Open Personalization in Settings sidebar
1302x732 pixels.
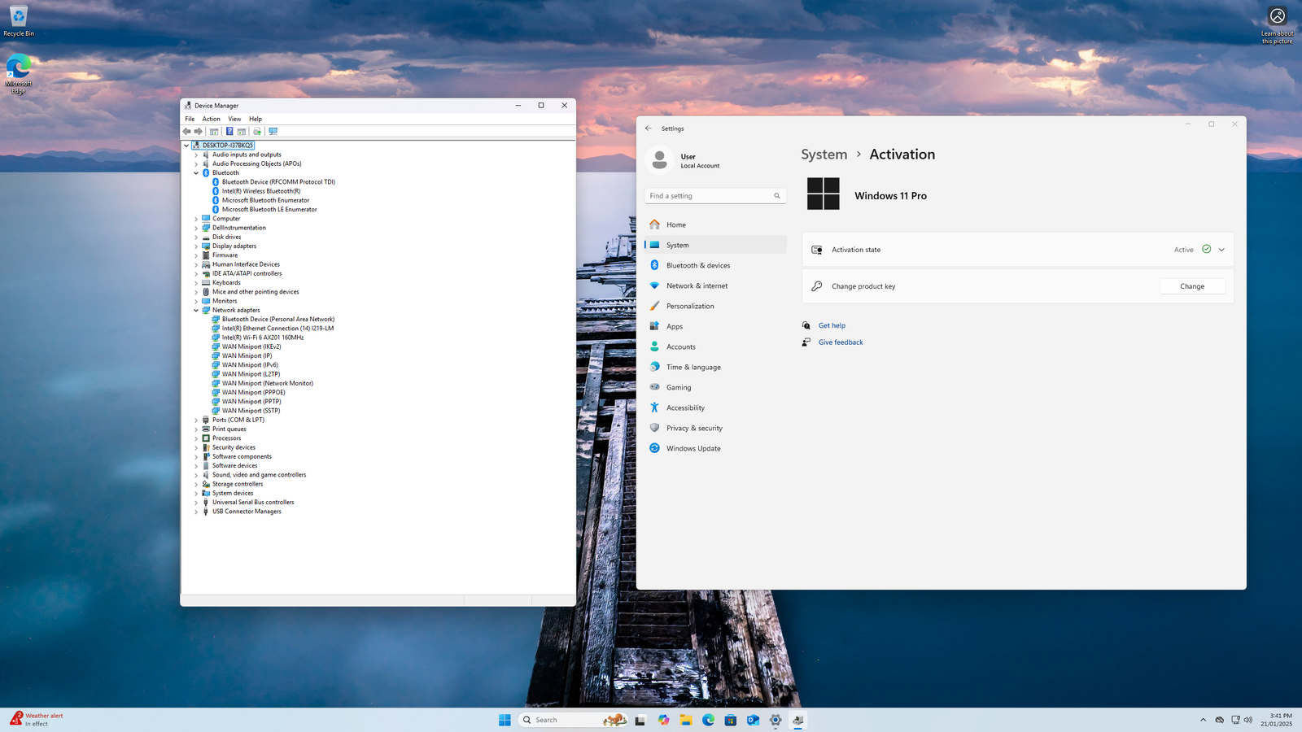(716, 306)
